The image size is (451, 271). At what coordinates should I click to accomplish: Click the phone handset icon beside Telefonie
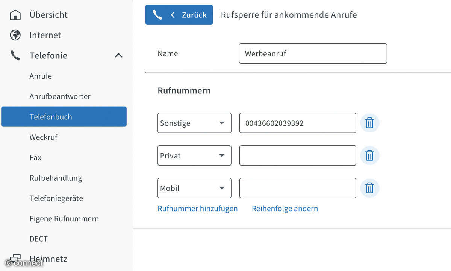click(15, 56)
